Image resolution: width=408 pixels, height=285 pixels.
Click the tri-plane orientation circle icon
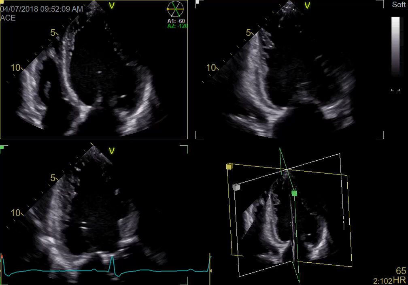click(175, 9)
